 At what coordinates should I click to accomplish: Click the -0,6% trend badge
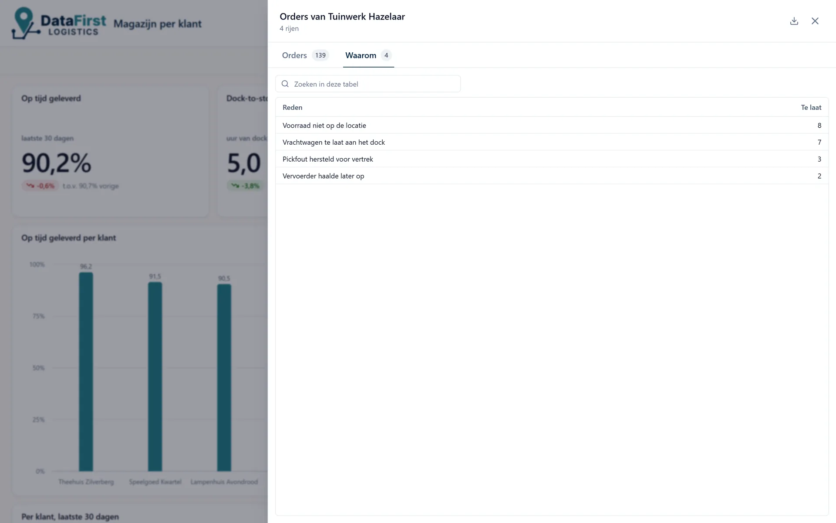coord(40,186)
